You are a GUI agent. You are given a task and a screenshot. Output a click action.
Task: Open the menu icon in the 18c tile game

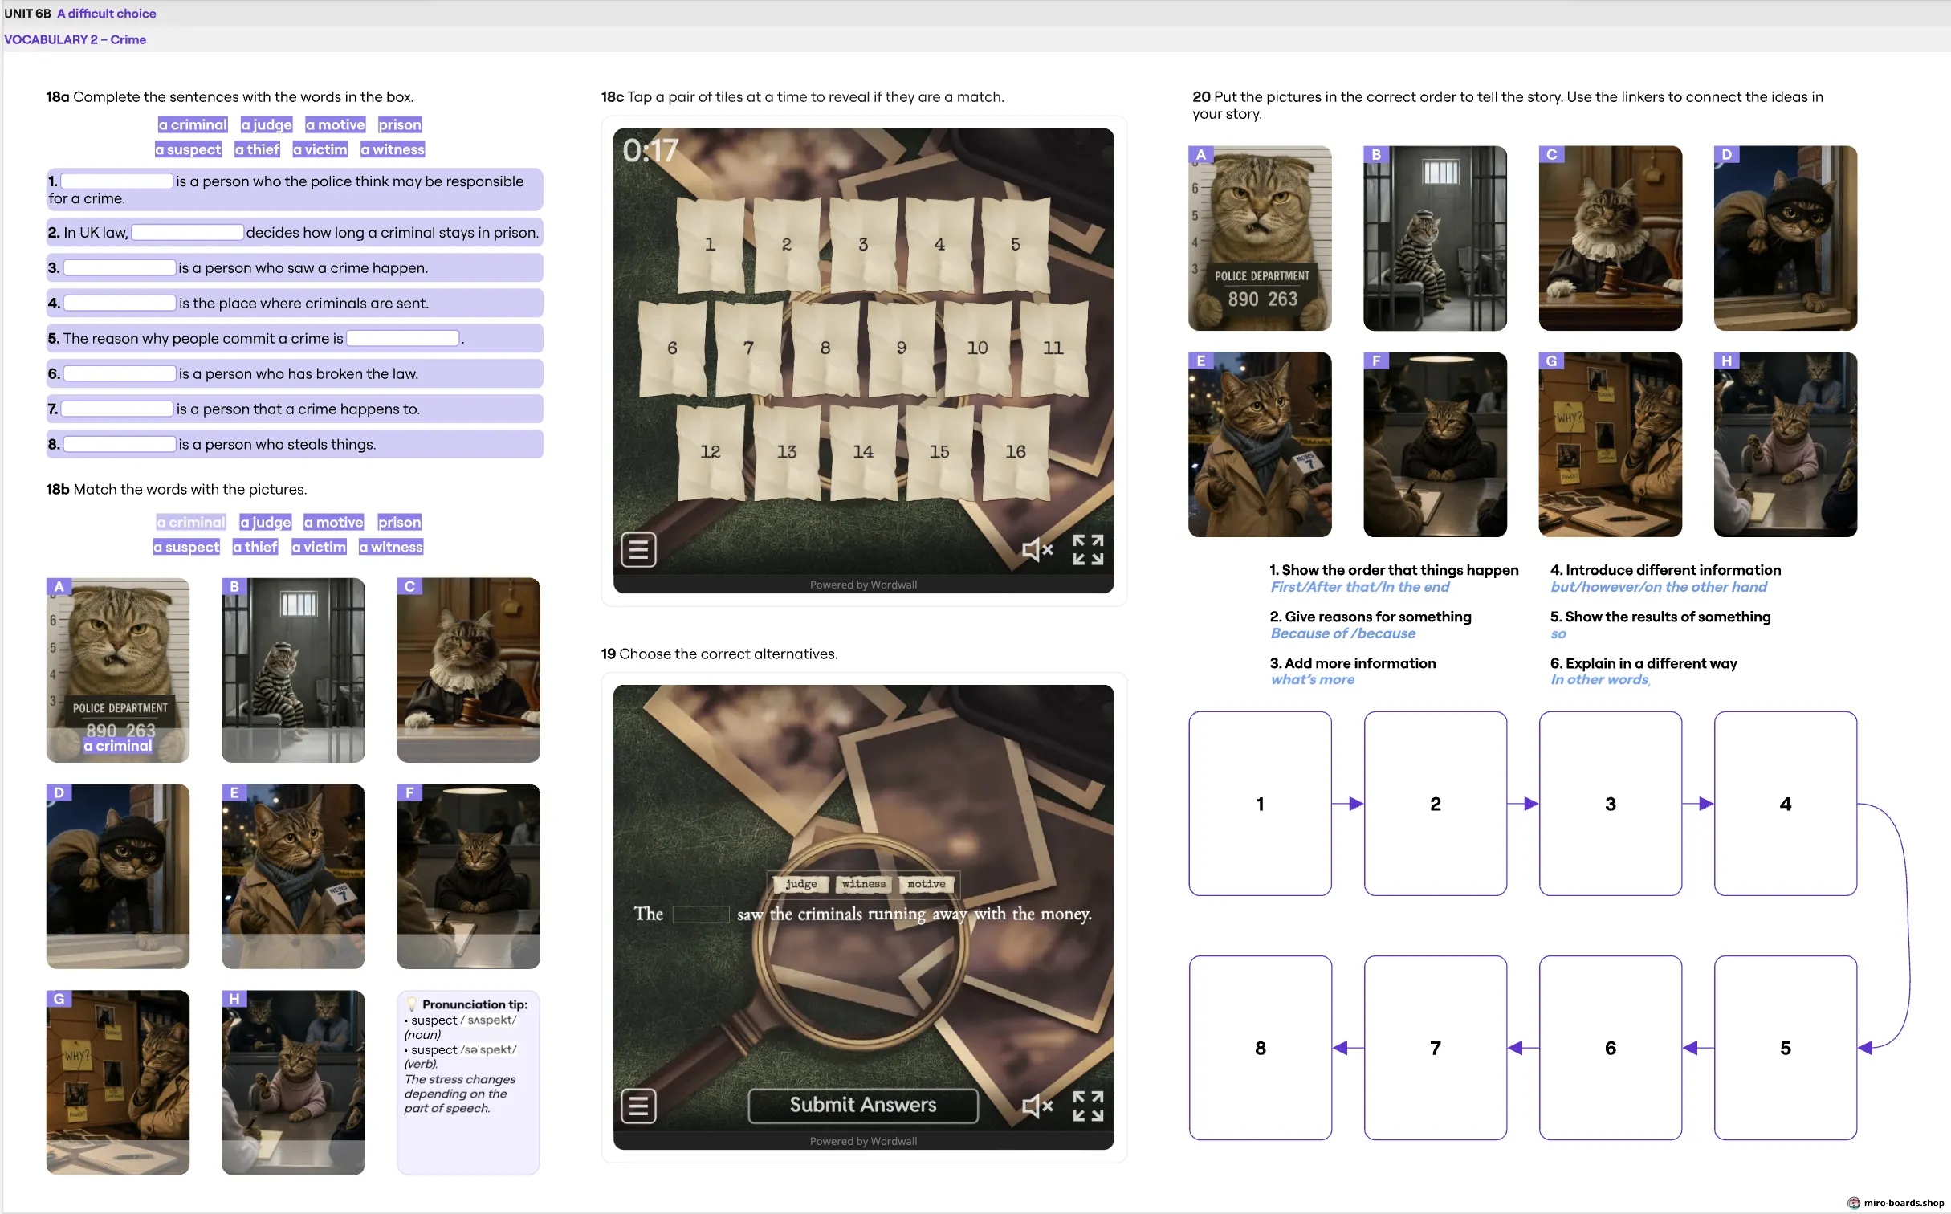click(638, 550)
